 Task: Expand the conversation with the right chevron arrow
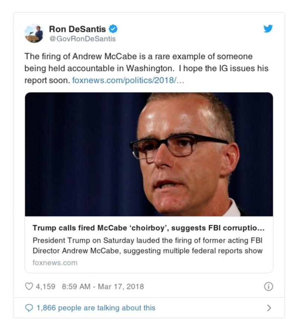point(269,308)
